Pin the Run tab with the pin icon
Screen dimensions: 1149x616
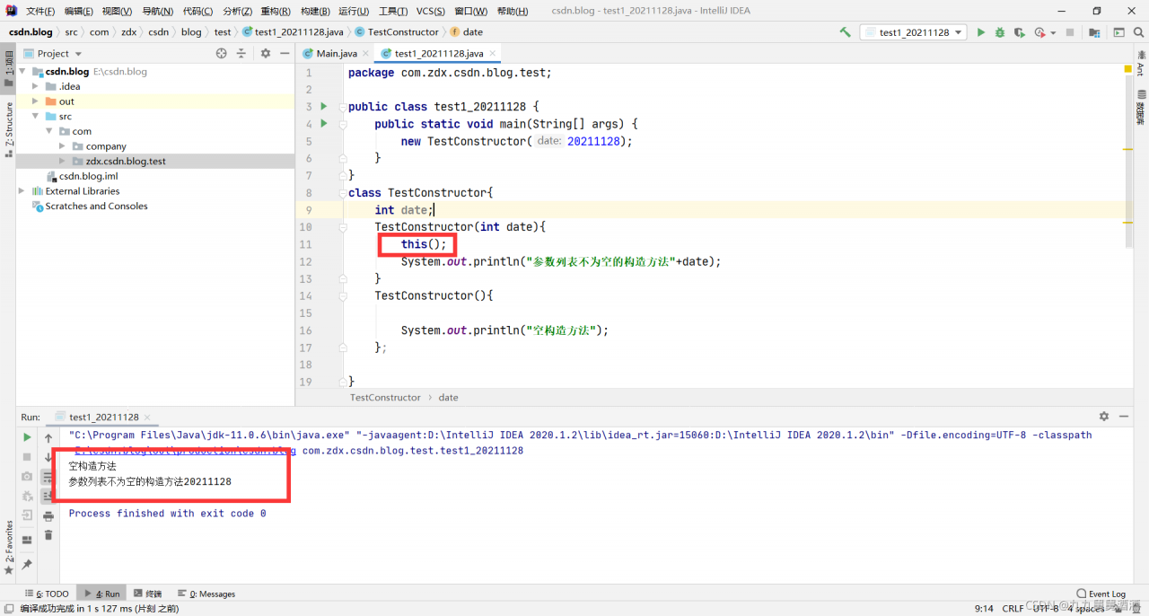point(27,564)
